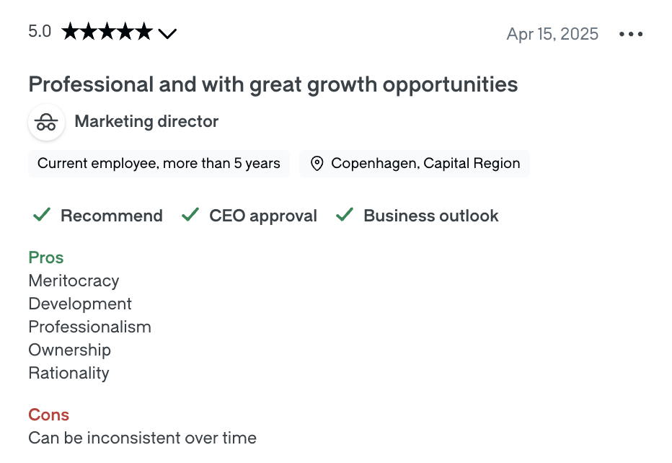Screen dimensions: 672x463
Task: Click the green Pros heading
Action: click(46, 257)
